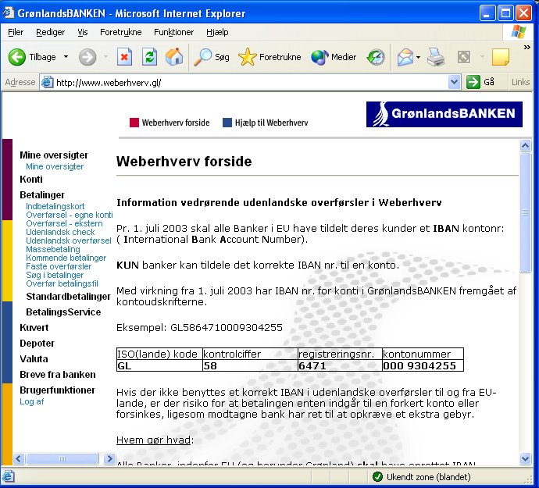Click the green Gå go arrow
539x488 pixels.
(473, 82)
